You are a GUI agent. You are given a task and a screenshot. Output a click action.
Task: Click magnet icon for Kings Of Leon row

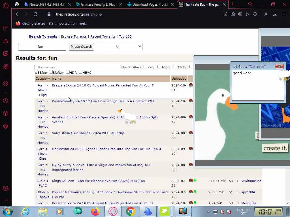(x=191, y=181)
